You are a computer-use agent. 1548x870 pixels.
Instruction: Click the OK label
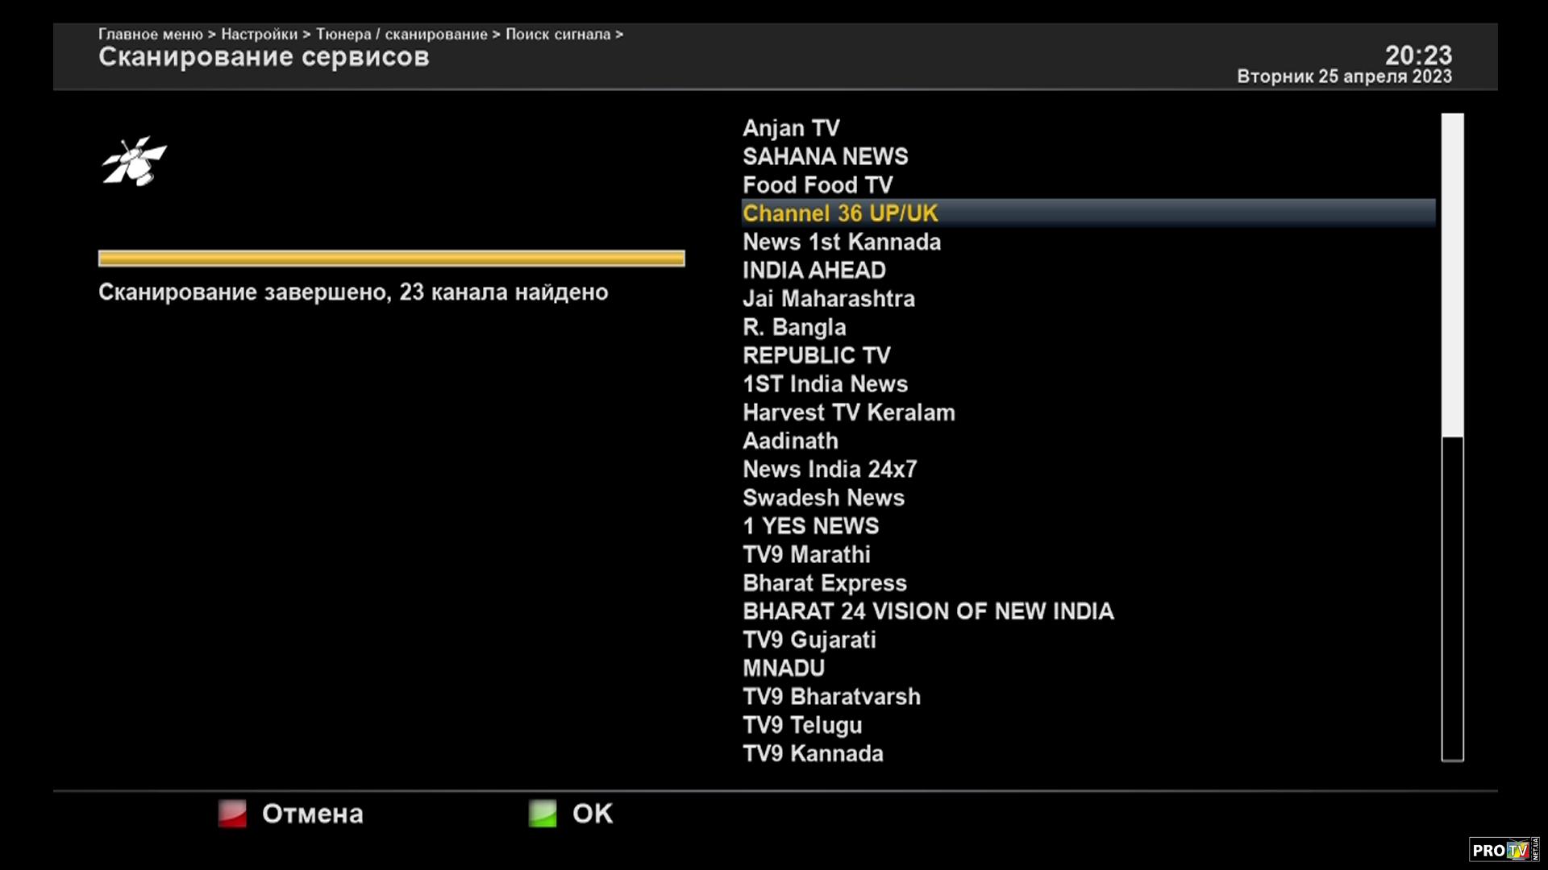pos(592,814)
